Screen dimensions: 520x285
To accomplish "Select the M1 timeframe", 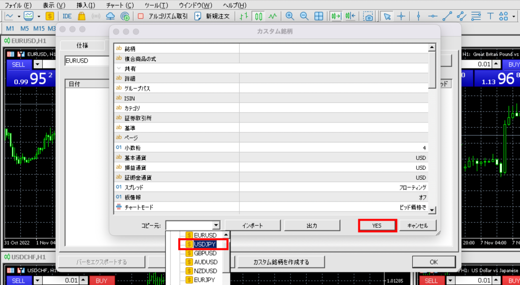I will tap(10, 28).
